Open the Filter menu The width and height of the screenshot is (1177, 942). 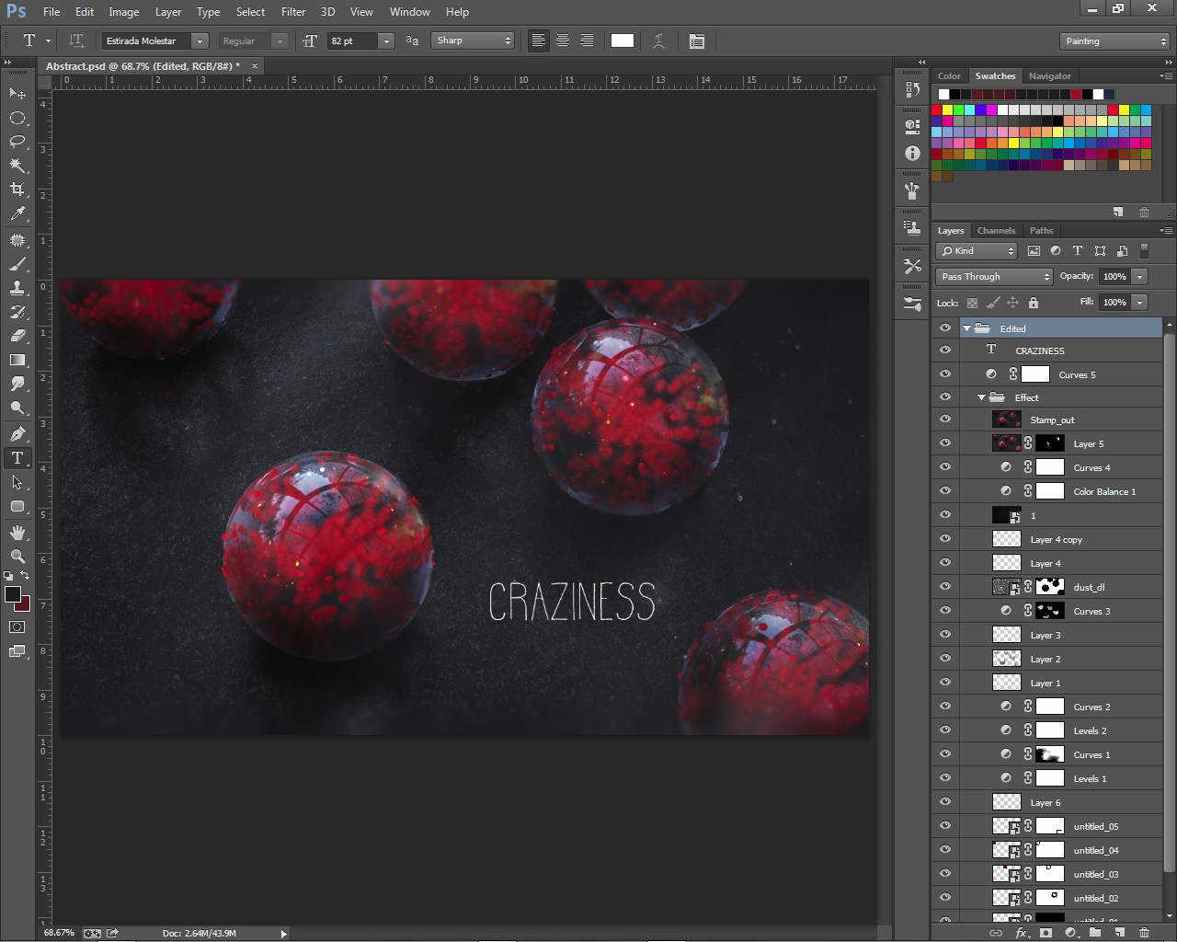point(293,12)
